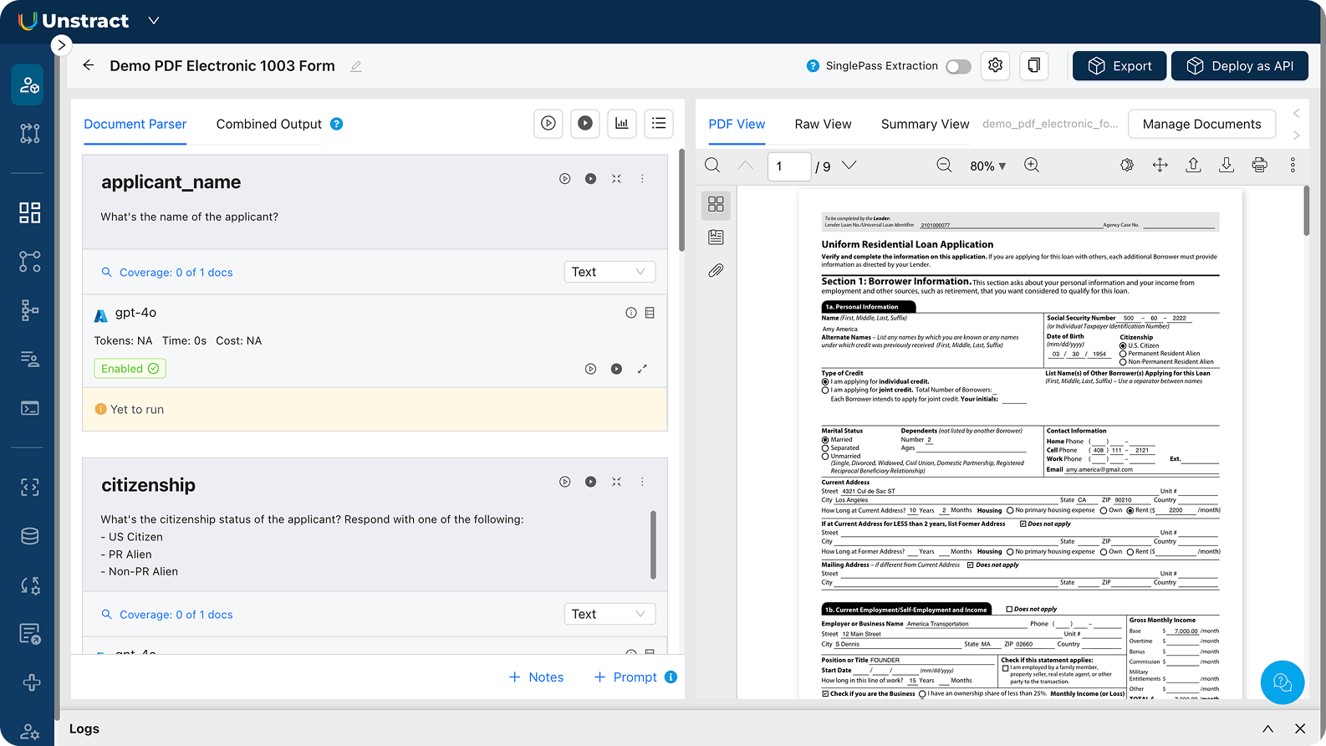Open the chat support bubble
Viewport: 1326px width, 746px height.
(x=1282, y=682)
